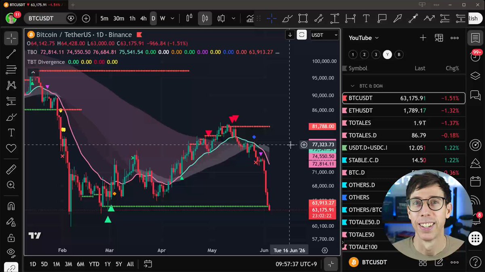Expand the timeframe interval dropdown
Screen dimensions: 485x272
173,19
